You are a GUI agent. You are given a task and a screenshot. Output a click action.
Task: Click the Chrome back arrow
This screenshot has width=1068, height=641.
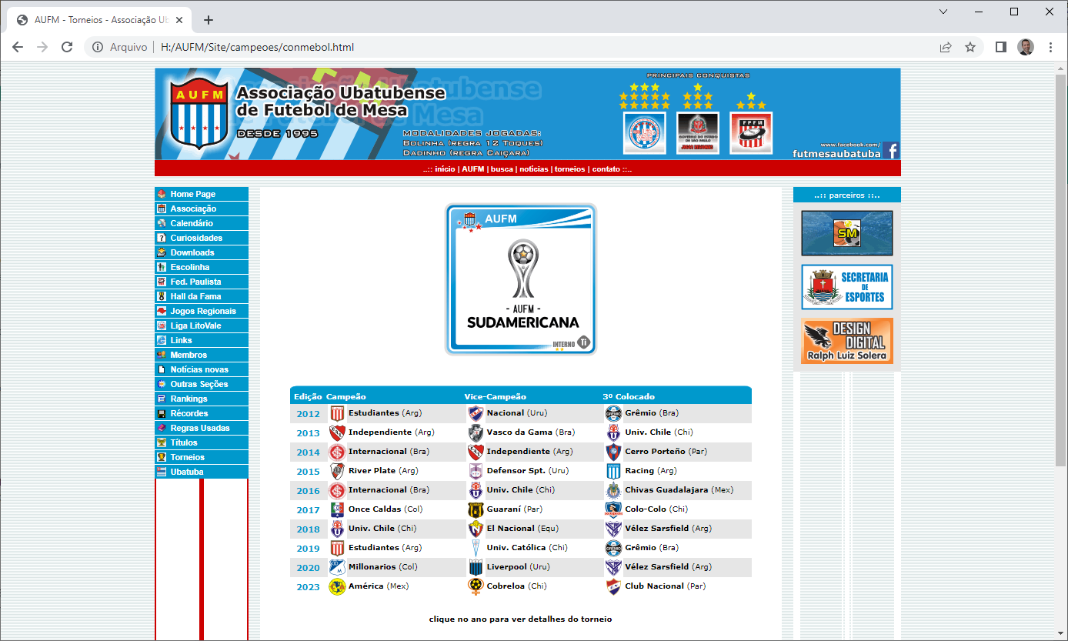(x=18, y=47)
